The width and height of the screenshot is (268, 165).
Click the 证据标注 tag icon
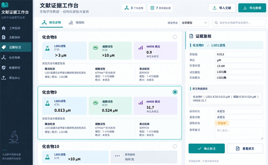pyautogui.click(x=3, y=47)
